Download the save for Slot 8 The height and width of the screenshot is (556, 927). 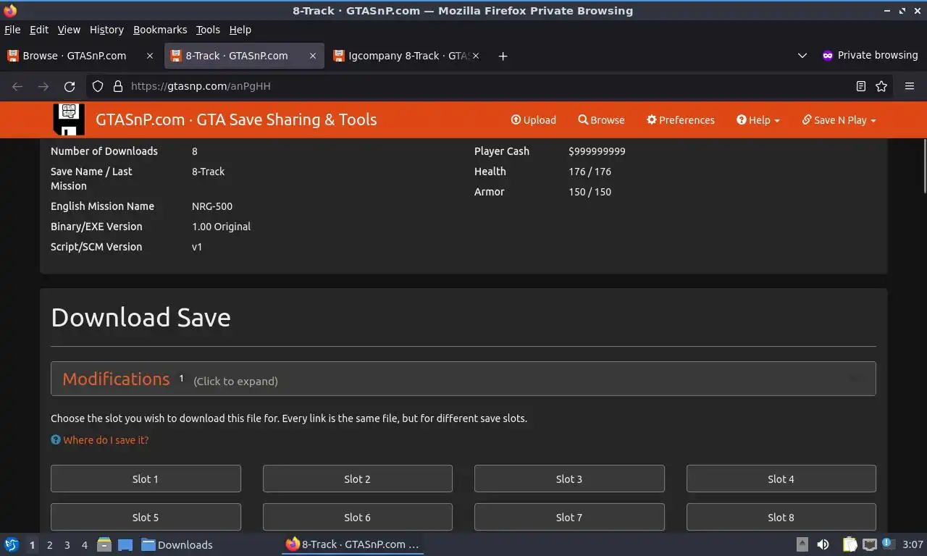[x=781, y=518]
